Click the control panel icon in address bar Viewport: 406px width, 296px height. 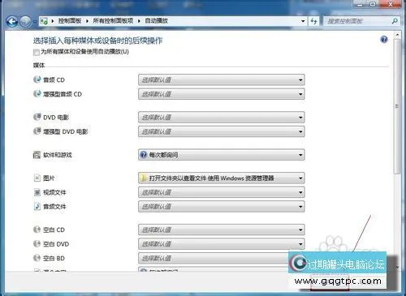point(44,21)
